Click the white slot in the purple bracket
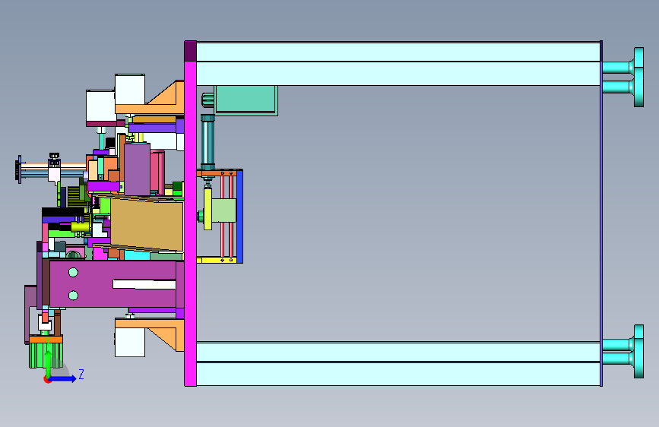This screenshot has width=659, height=427. click(x=144, y=284)
